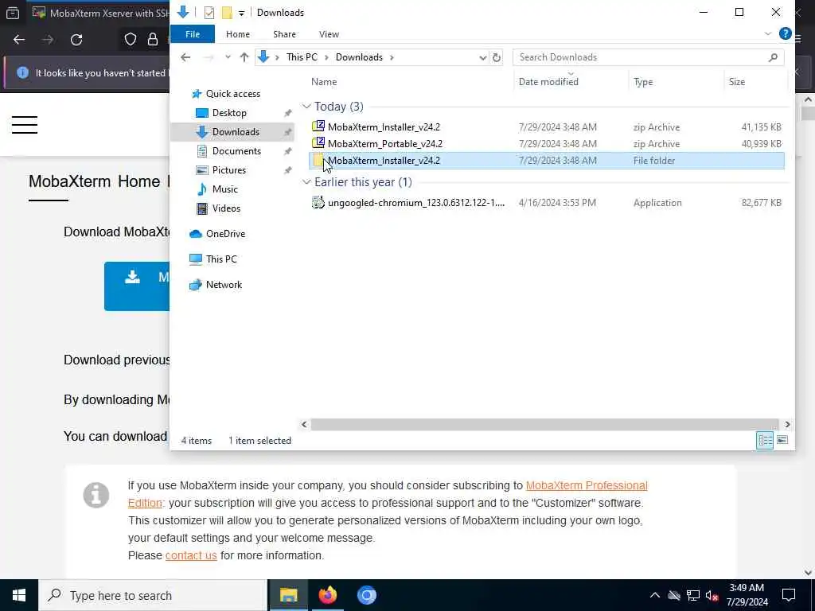Screen dimensions: 815x611
Task: Open the Windows Start menu
Action: pos(19,595)
